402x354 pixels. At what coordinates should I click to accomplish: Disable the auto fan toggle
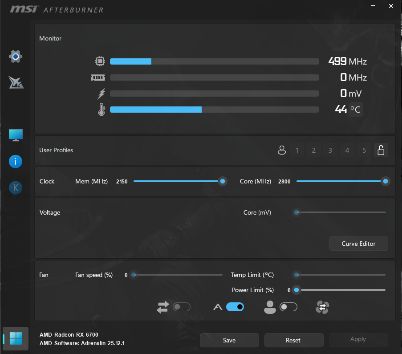point(235,307)
